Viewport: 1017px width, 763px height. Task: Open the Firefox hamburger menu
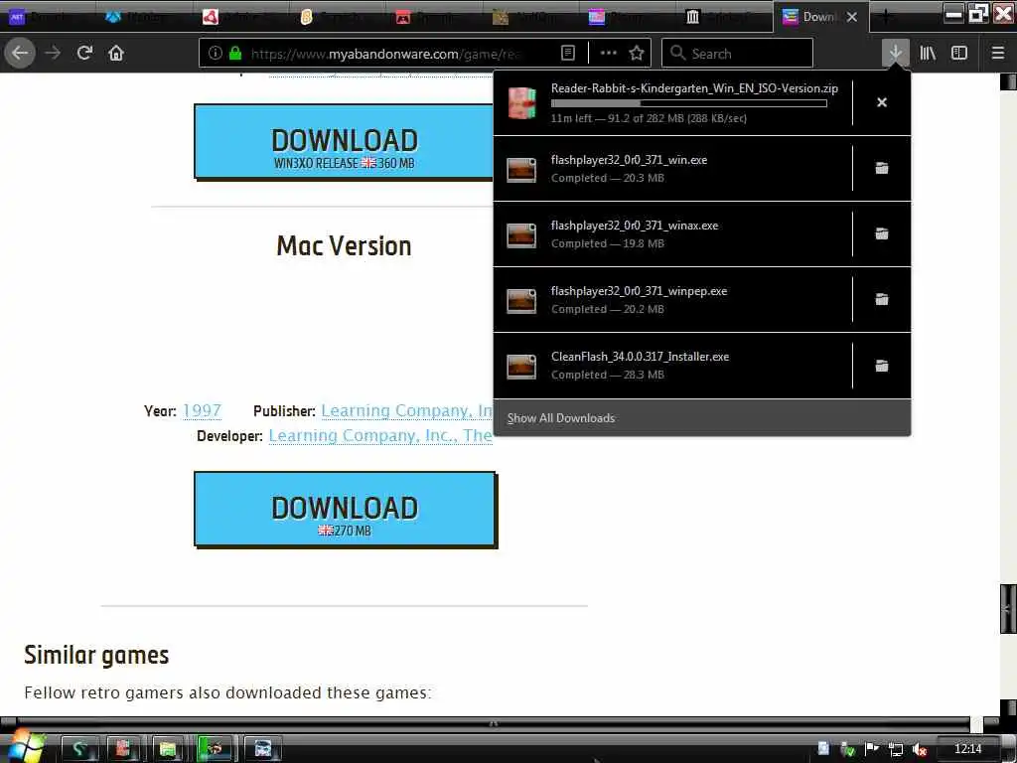998,54
